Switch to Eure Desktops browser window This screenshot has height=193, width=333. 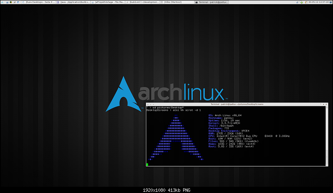click(x=39, y=2)
